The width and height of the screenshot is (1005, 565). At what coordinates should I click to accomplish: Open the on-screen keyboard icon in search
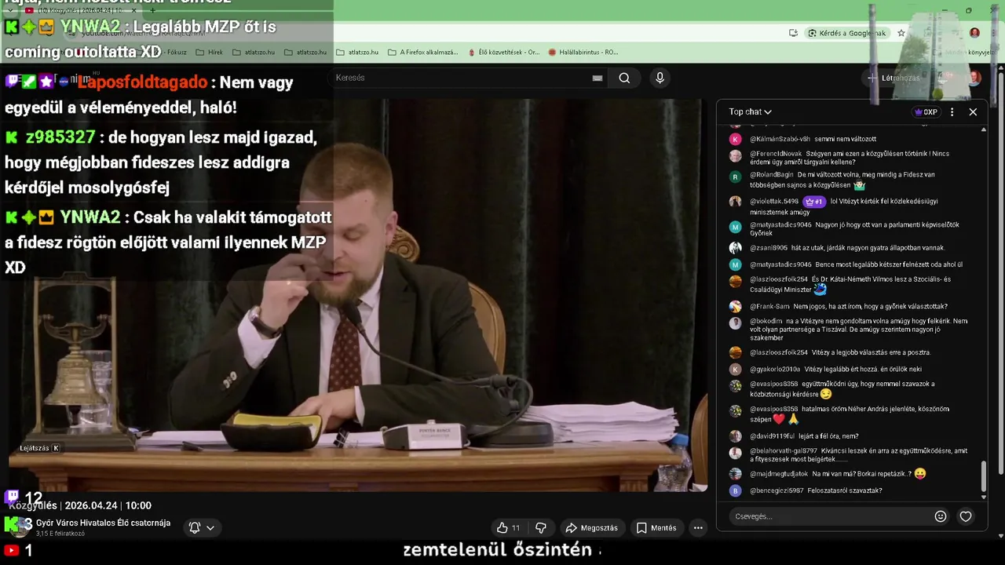click(598, 78)
